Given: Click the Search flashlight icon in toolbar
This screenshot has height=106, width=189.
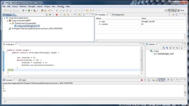Looking at the screenshot, I should pos(49,11).
